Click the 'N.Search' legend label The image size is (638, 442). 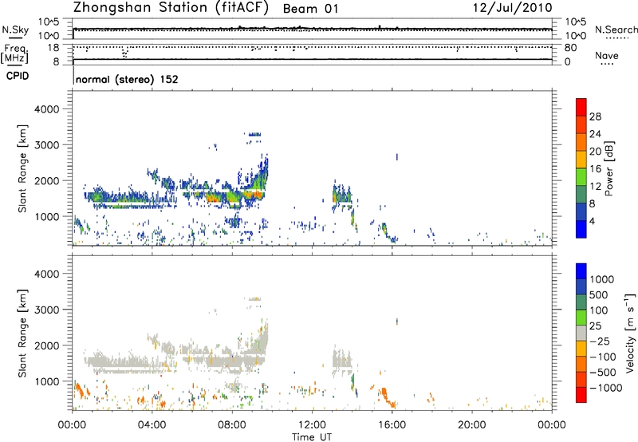616,30
